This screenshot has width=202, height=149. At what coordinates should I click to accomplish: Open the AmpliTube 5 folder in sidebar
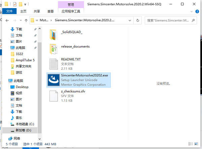(x=25, y=60)
